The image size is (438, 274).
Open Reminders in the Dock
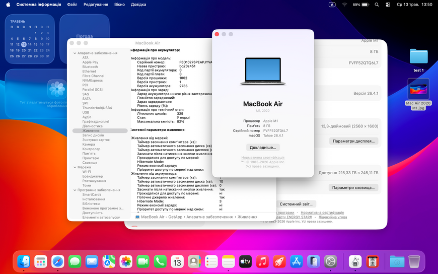click(211, 262)
